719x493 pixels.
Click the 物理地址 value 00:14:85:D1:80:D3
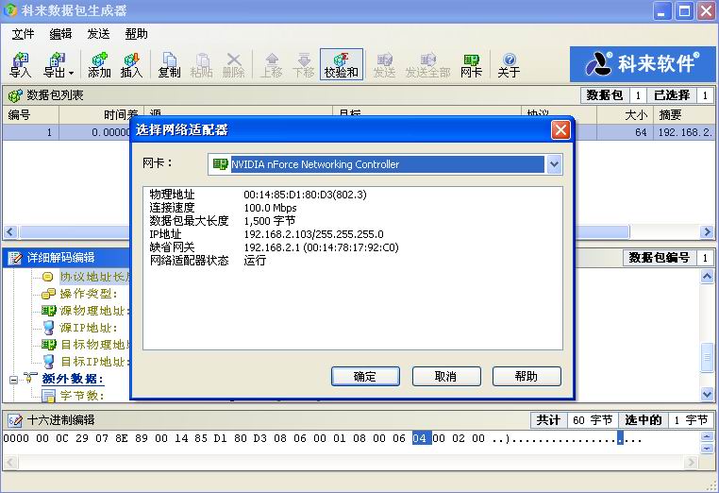305,195
